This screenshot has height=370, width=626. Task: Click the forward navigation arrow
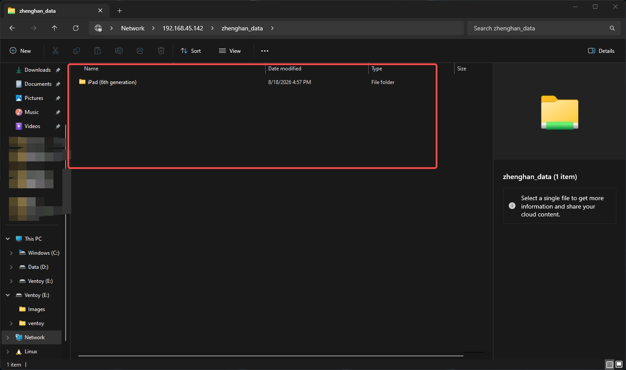pyautogui.click(x=33, y=28)
